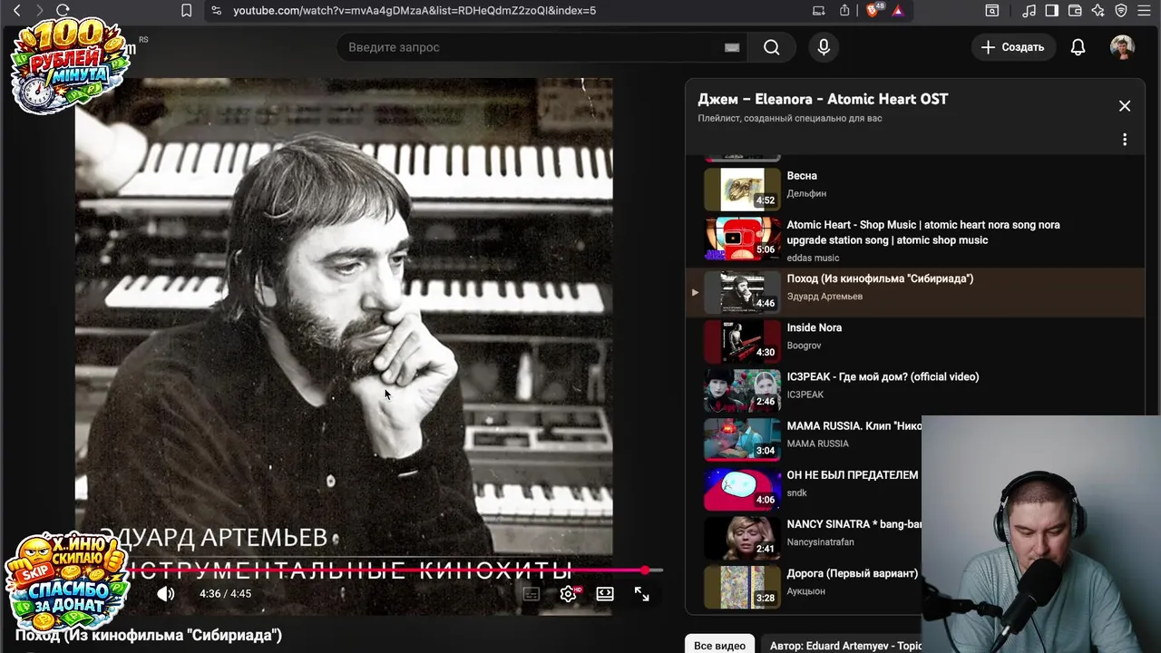Mute the video with speaker icon
This screenshot has height=653, width=1161.
tap(166, 594)
